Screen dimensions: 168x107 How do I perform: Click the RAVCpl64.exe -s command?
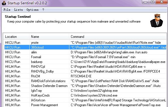point(108,67)
